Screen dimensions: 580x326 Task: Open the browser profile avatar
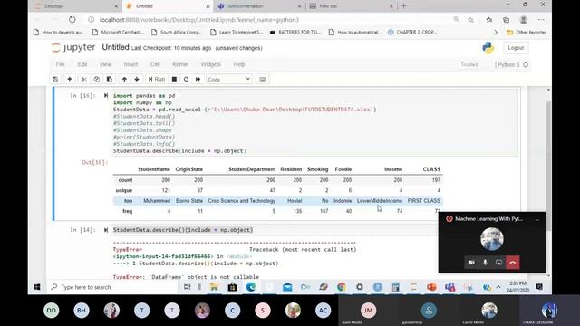coord(524,20)
